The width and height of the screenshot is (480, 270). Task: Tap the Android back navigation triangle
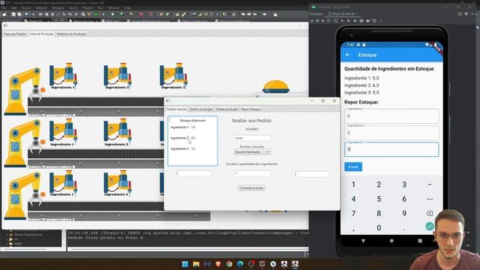pyautogui.click(x=363, y=241)
